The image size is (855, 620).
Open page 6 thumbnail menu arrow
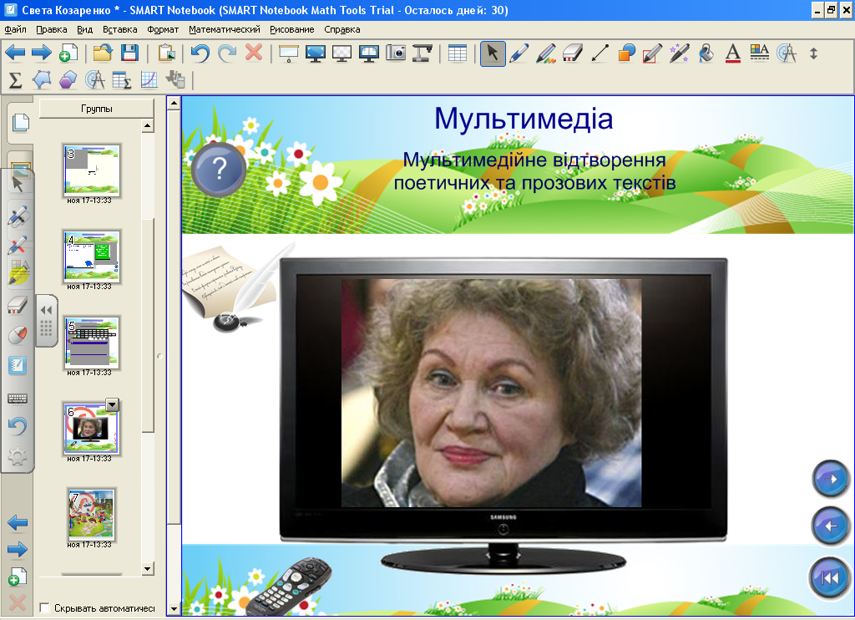click(x=113, y=405)
